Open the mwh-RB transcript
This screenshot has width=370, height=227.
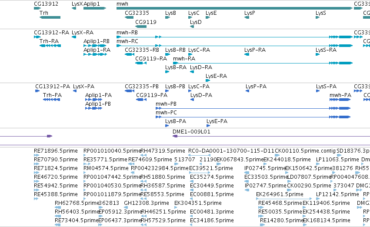tap(234, 37)
